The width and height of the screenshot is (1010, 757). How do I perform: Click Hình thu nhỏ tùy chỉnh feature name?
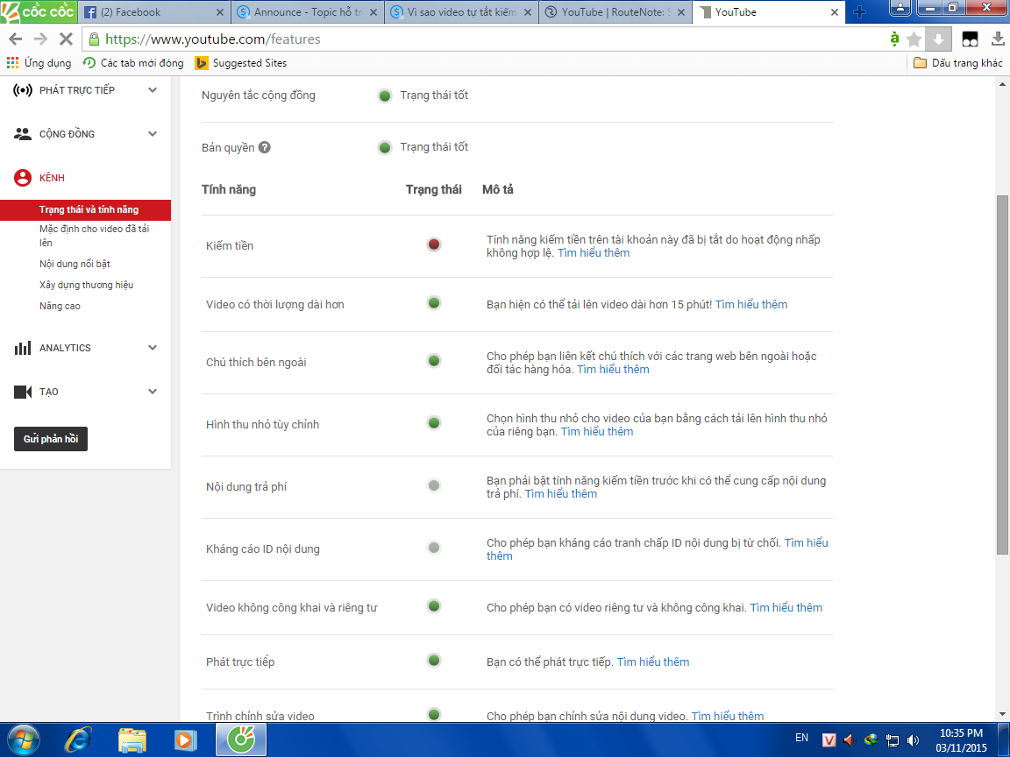262,425
